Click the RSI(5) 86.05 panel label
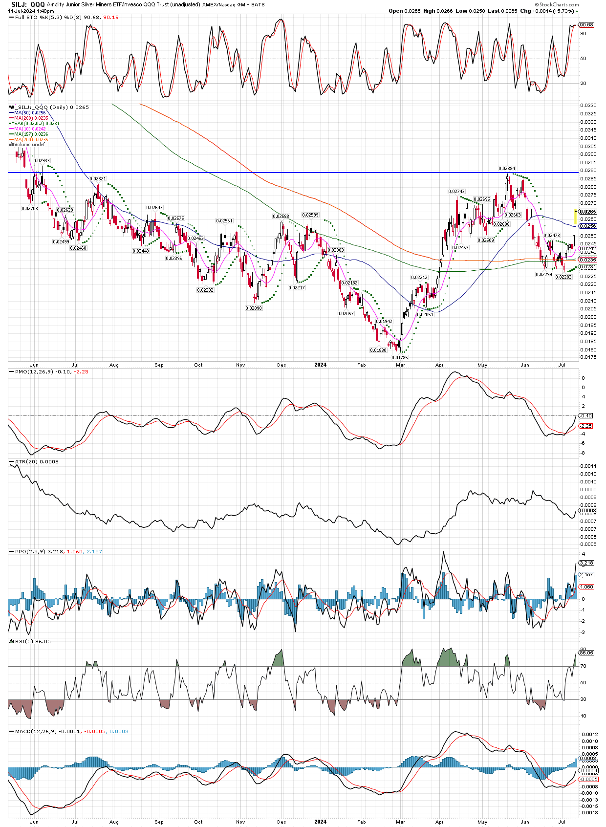The image size is (606, 827). [33, 642]
